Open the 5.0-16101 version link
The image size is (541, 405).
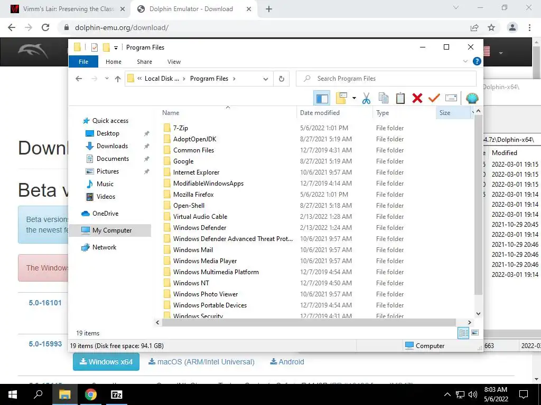[45, 303]
